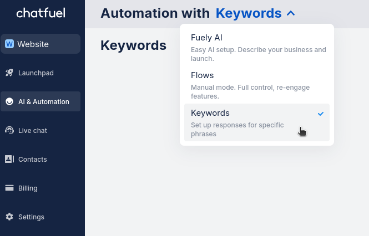Image resolution: width=369 pixels, height=236 pixels.
Task: Click the Billing card icon
Action: (9, 188)
